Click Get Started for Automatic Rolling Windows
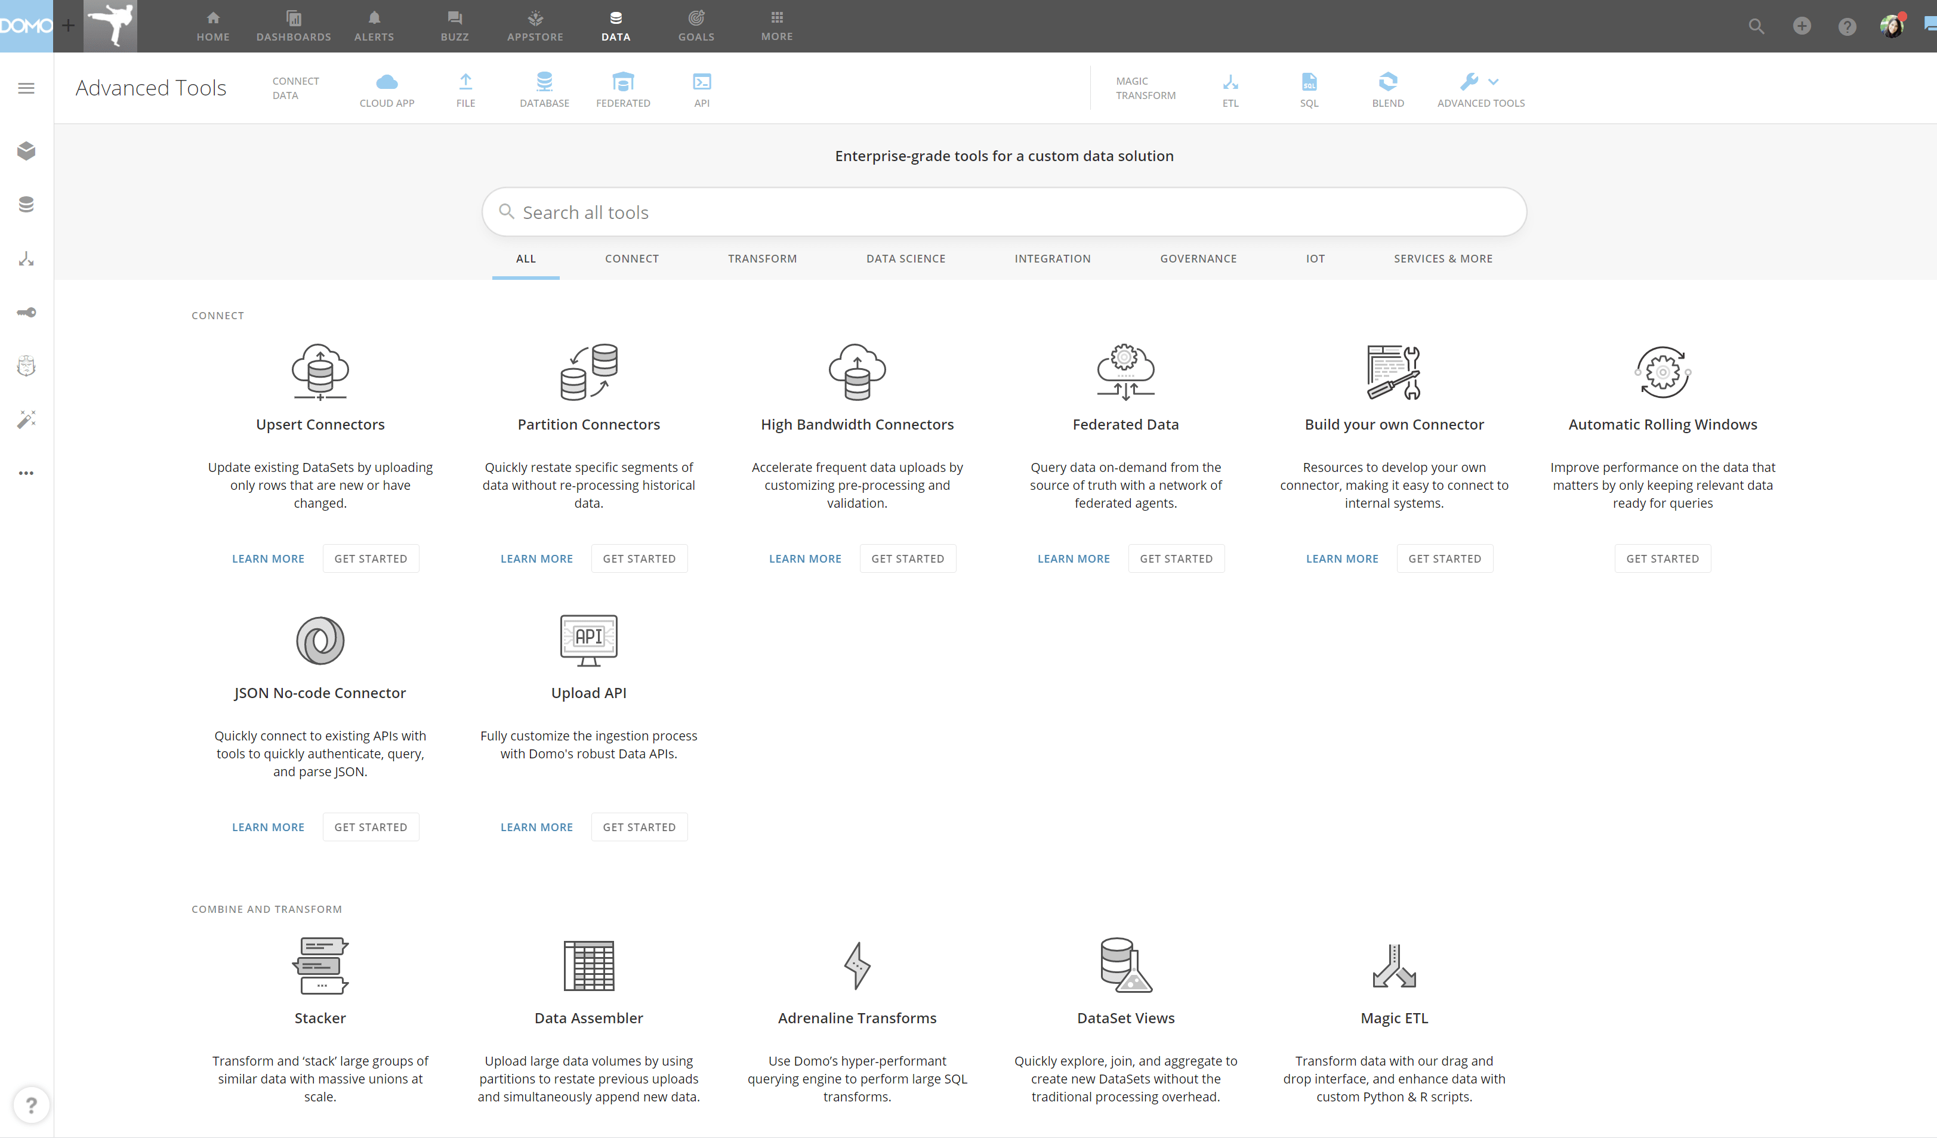The width and height of the screenshot is (1937, 1139). [x=1663, y=558]
